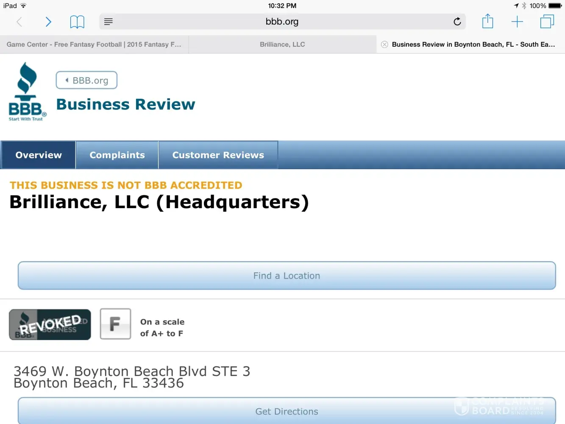
Task: Click the Get Directions button
Action: [x=287, y=411]
